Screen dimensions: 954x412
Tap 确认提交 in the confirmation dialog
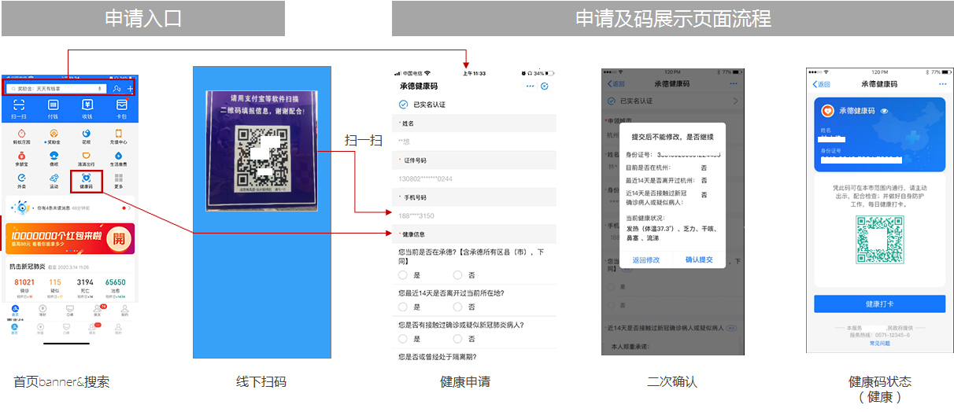coord(699,259)
